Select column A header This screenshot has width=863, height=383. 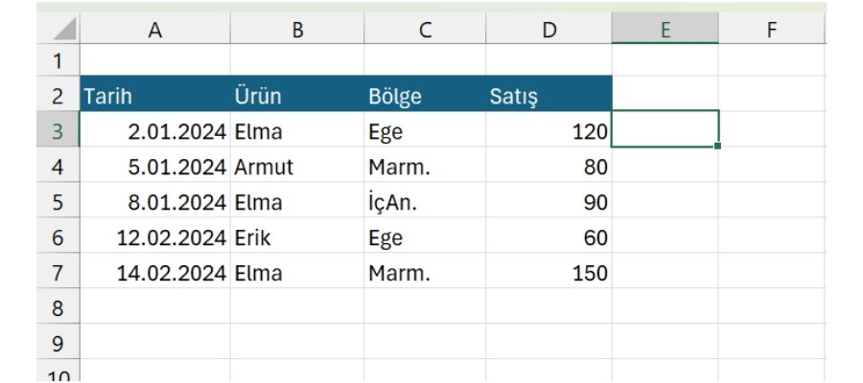[154, 31]
